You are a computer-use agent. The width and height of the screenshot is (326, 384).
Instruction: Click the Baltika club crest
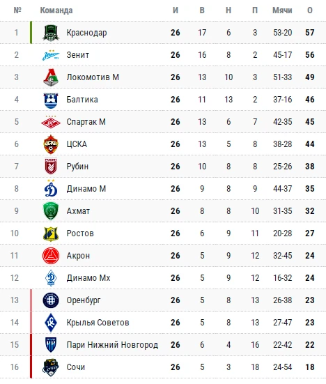[51, 100]
